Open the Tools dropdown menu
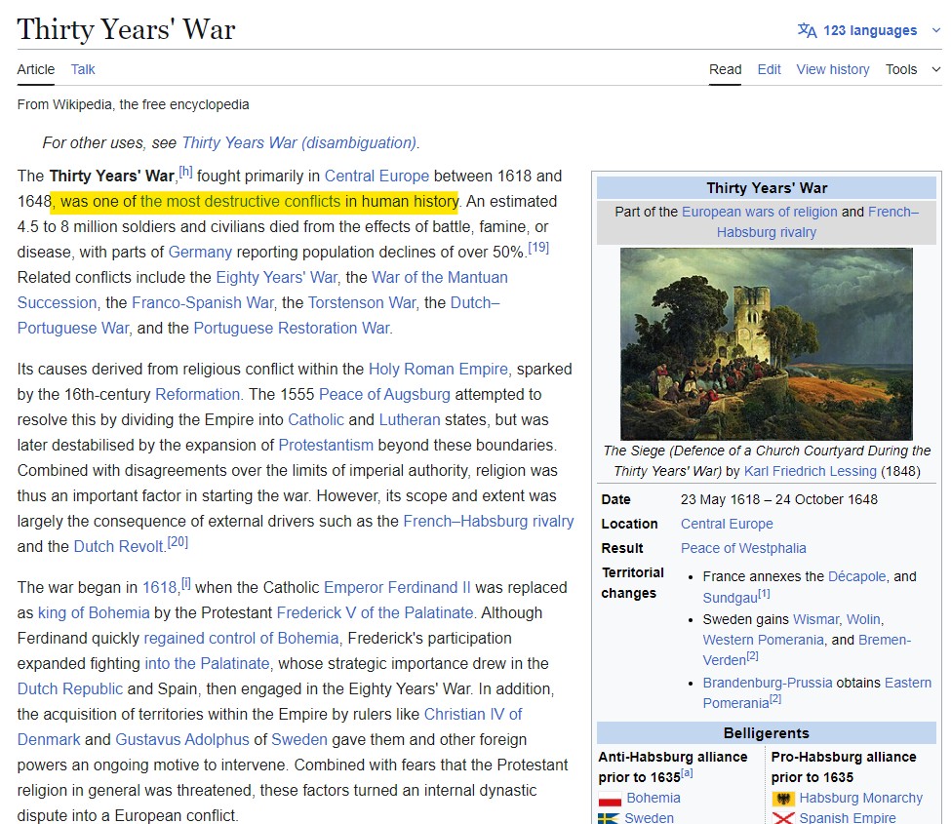Image resolution: width=951 pixels, height=824 pixels. [913, 70]
